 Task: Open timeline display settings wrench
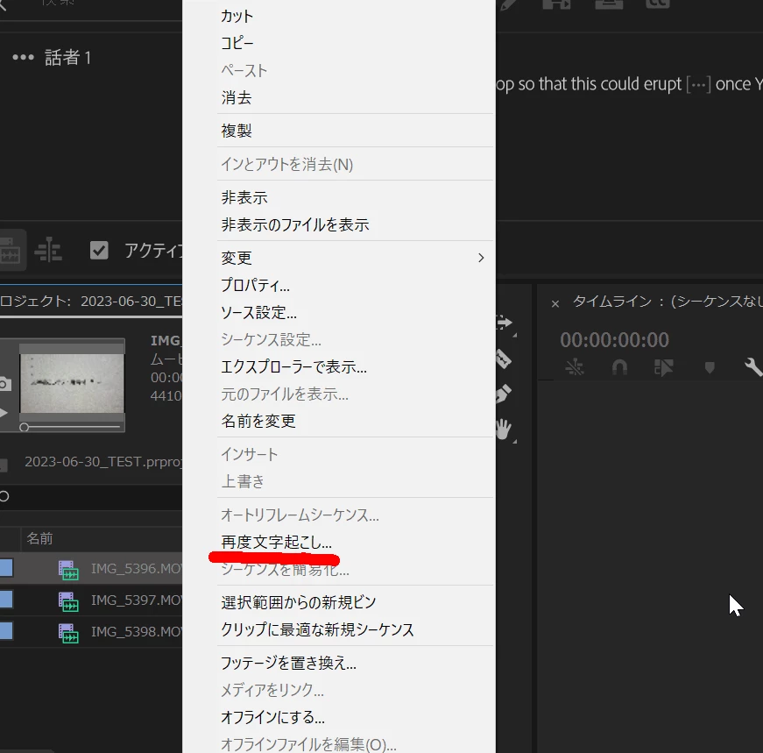(752, 367)
